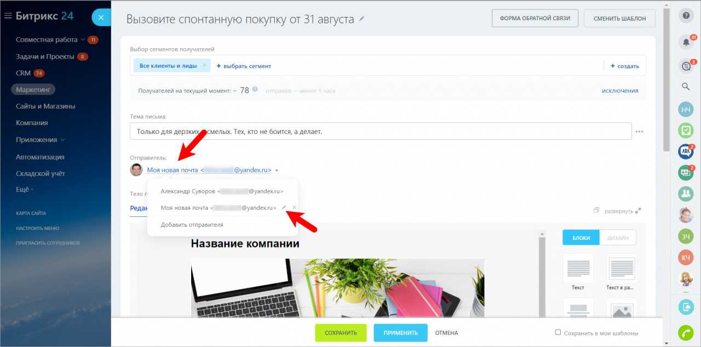Expand the 'Ещё' sidebar menu
This screenshot has width=701, height=347.
[24, 189]
